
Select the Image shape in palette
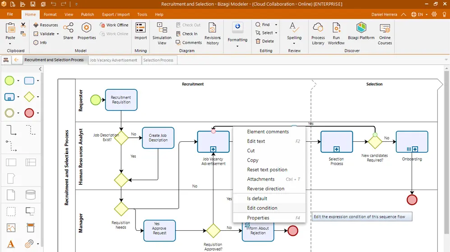[11, 228]
